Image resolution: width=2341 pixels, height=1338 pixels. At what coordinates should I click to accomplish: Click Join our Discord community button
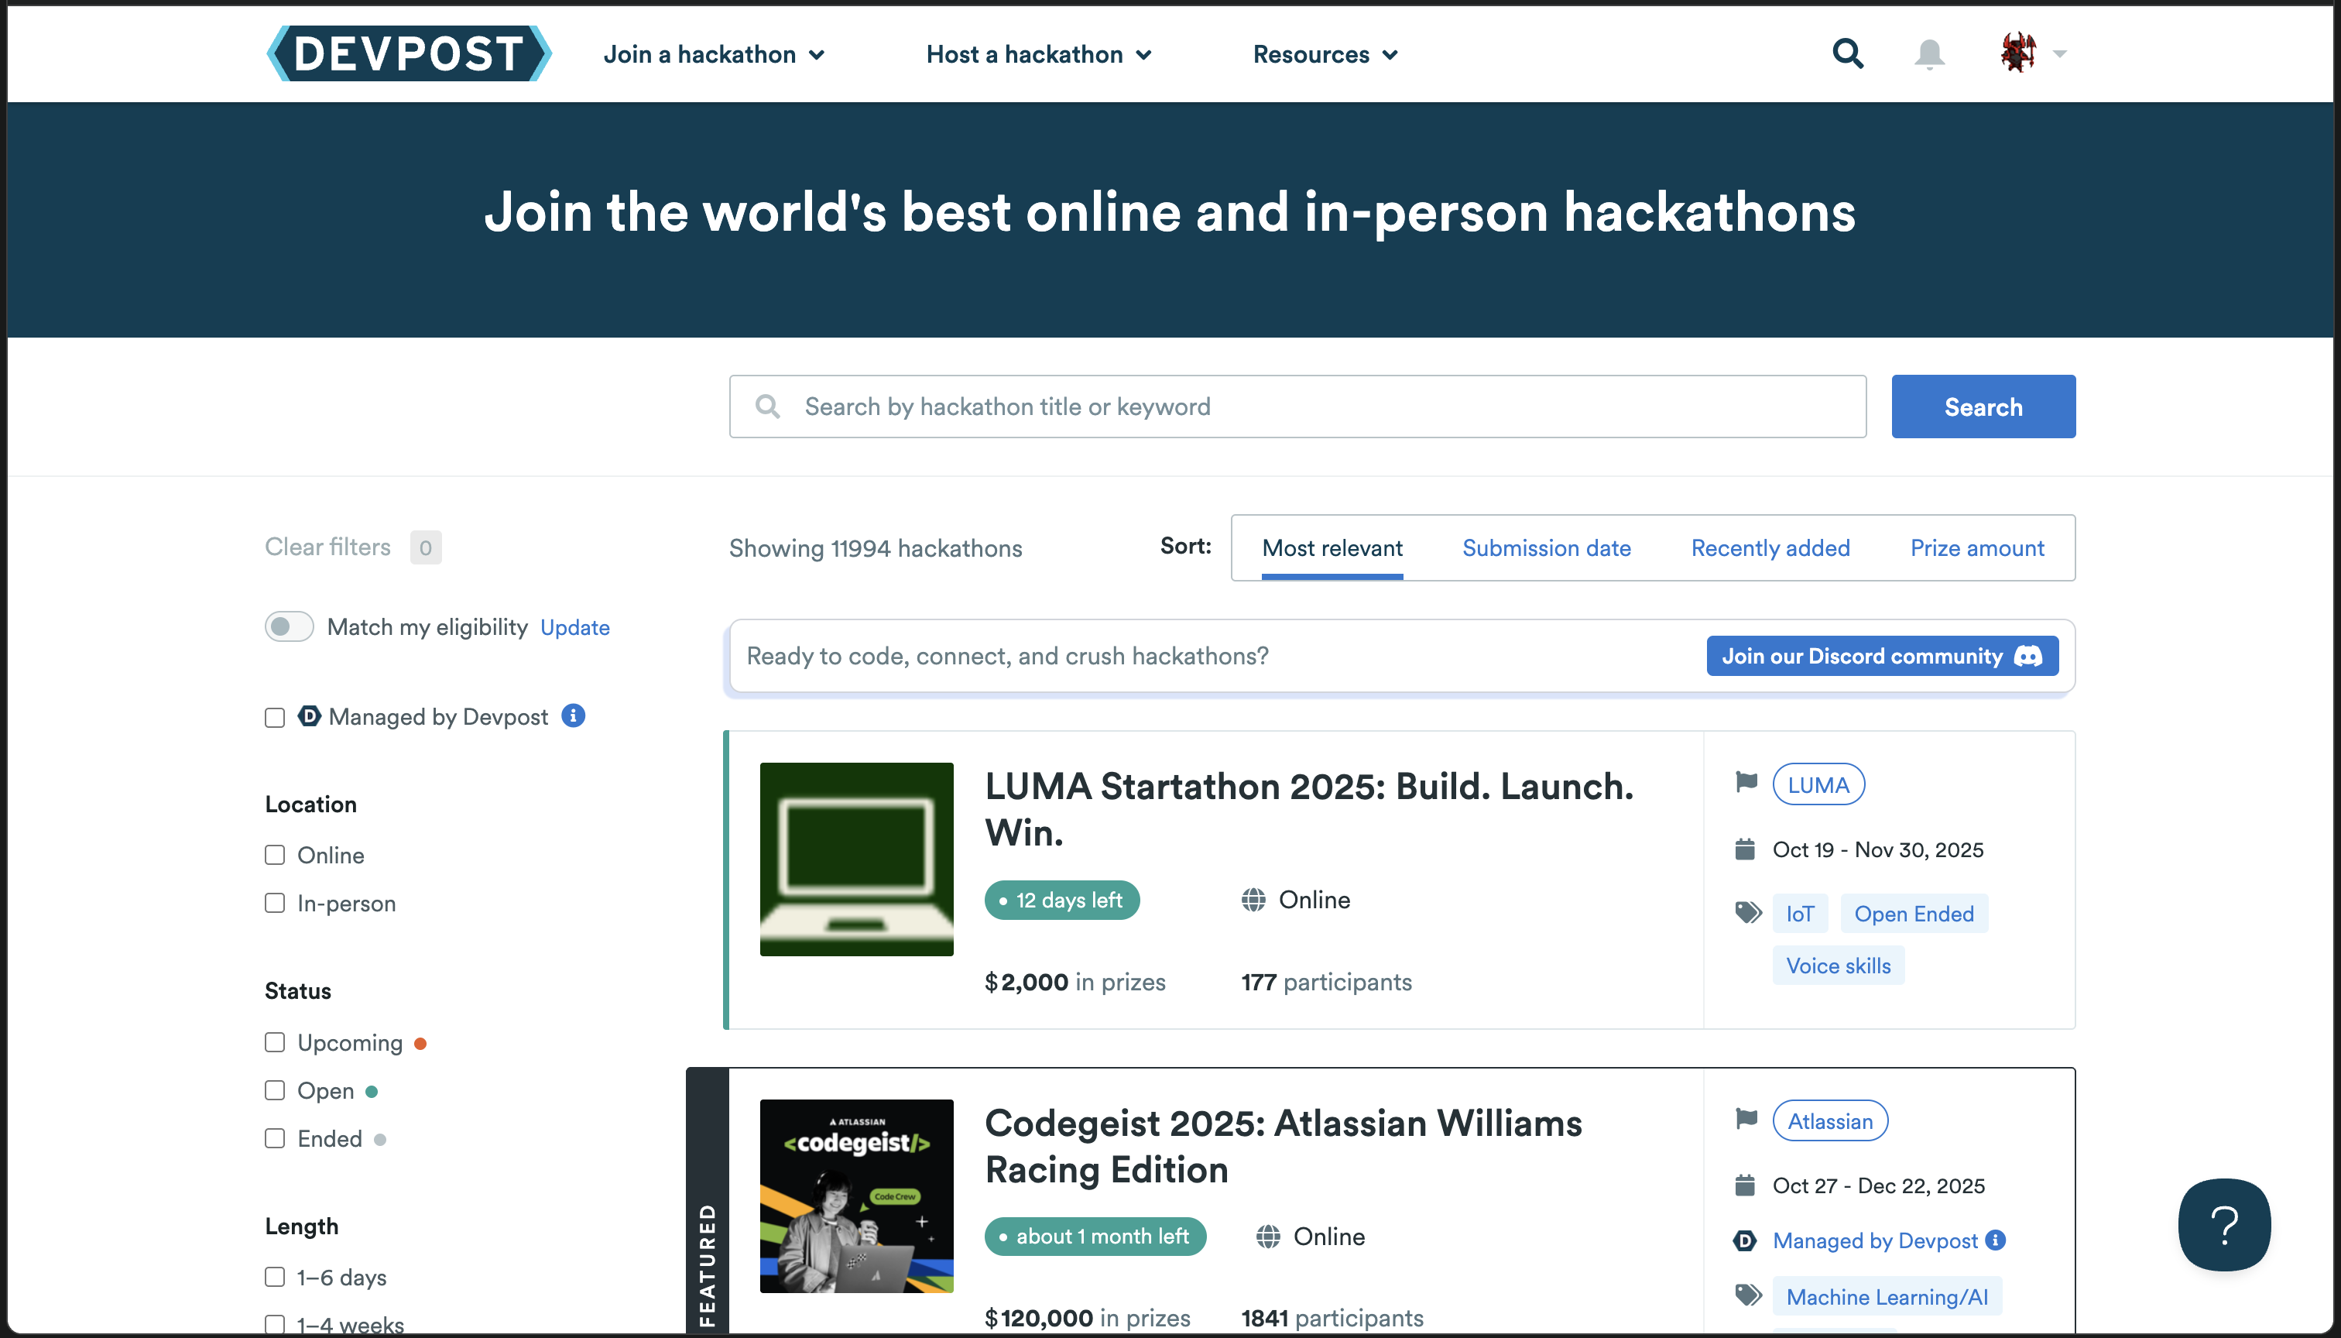pos(1882,655)
